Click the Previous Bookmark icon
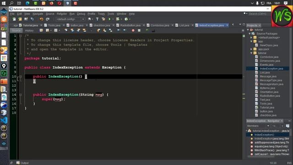 pyautogui.click(x=98, y=30)
